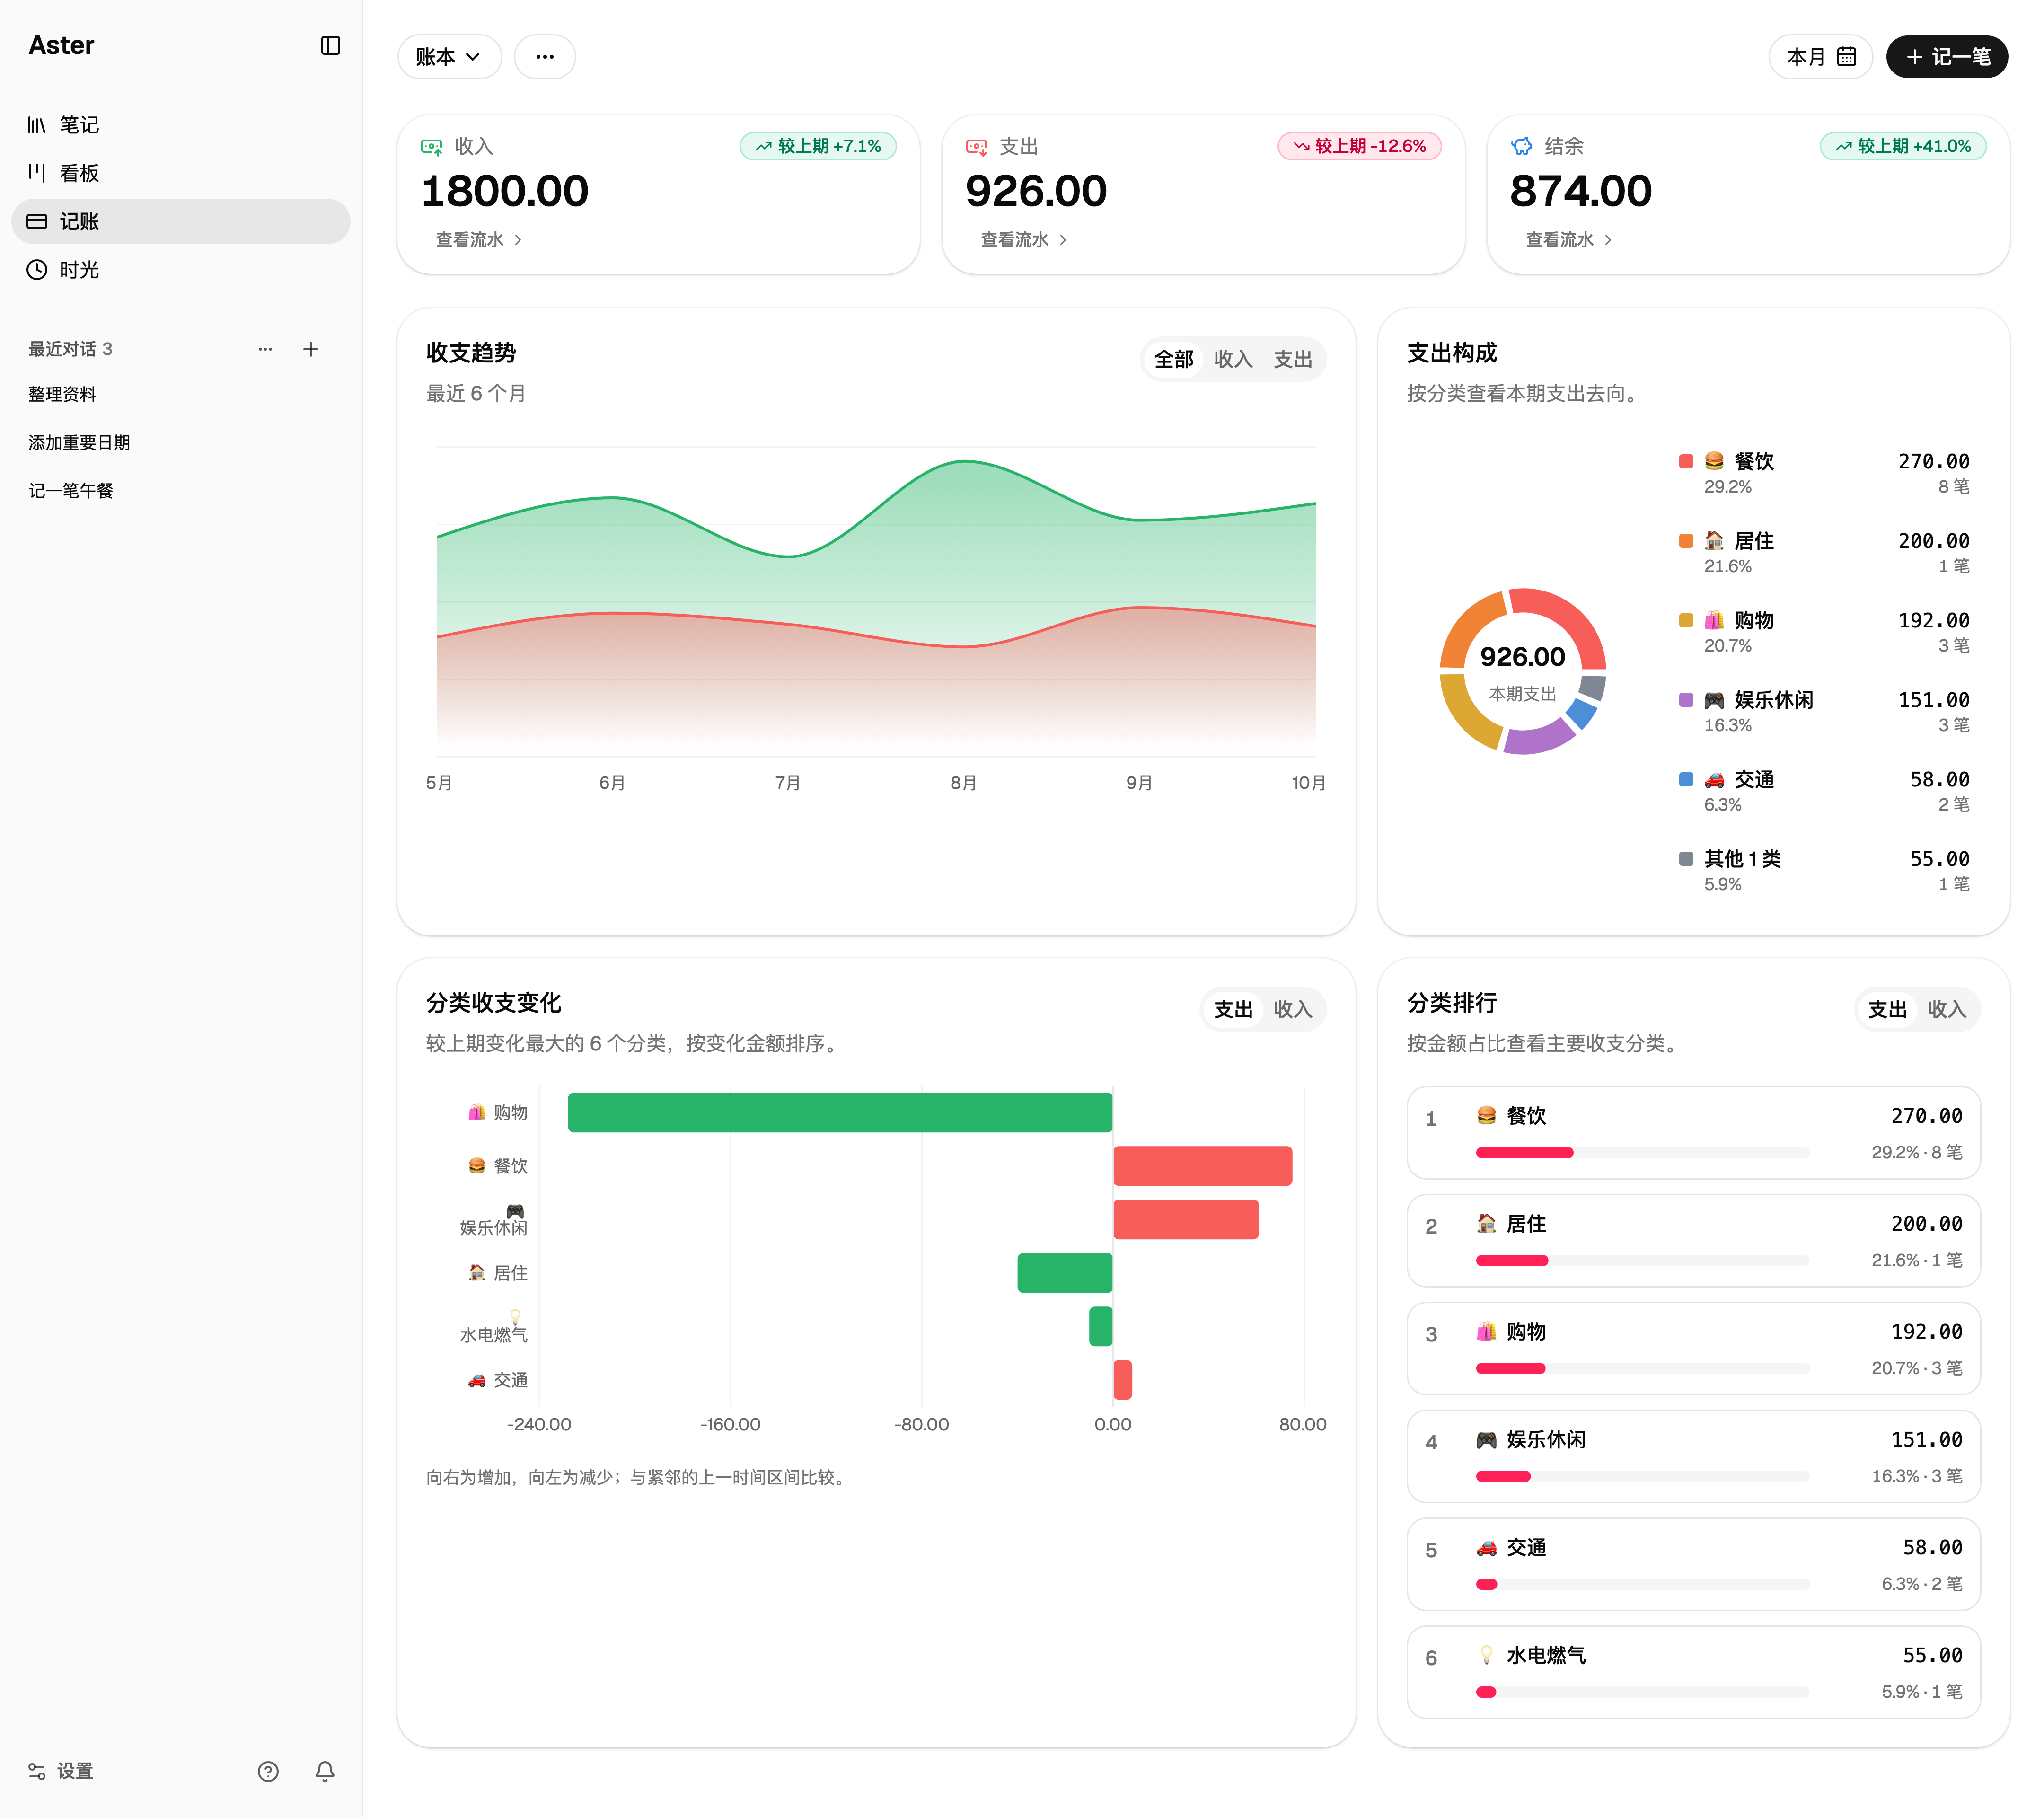Click the 收入 card money icon

point(432,147)
